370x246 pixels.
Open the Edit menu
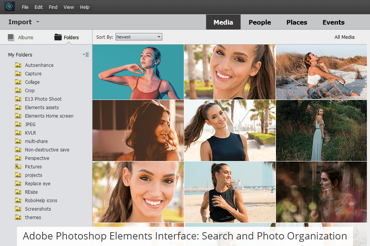[x=39, y=7]
